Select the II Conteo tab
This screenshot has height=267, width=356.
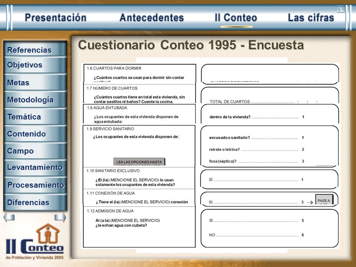tap(236, 18)
